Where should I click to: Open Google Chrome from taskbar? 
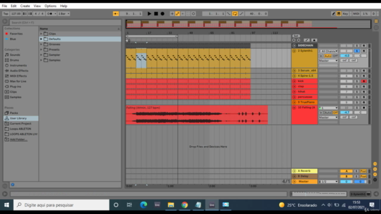(185, 205)
